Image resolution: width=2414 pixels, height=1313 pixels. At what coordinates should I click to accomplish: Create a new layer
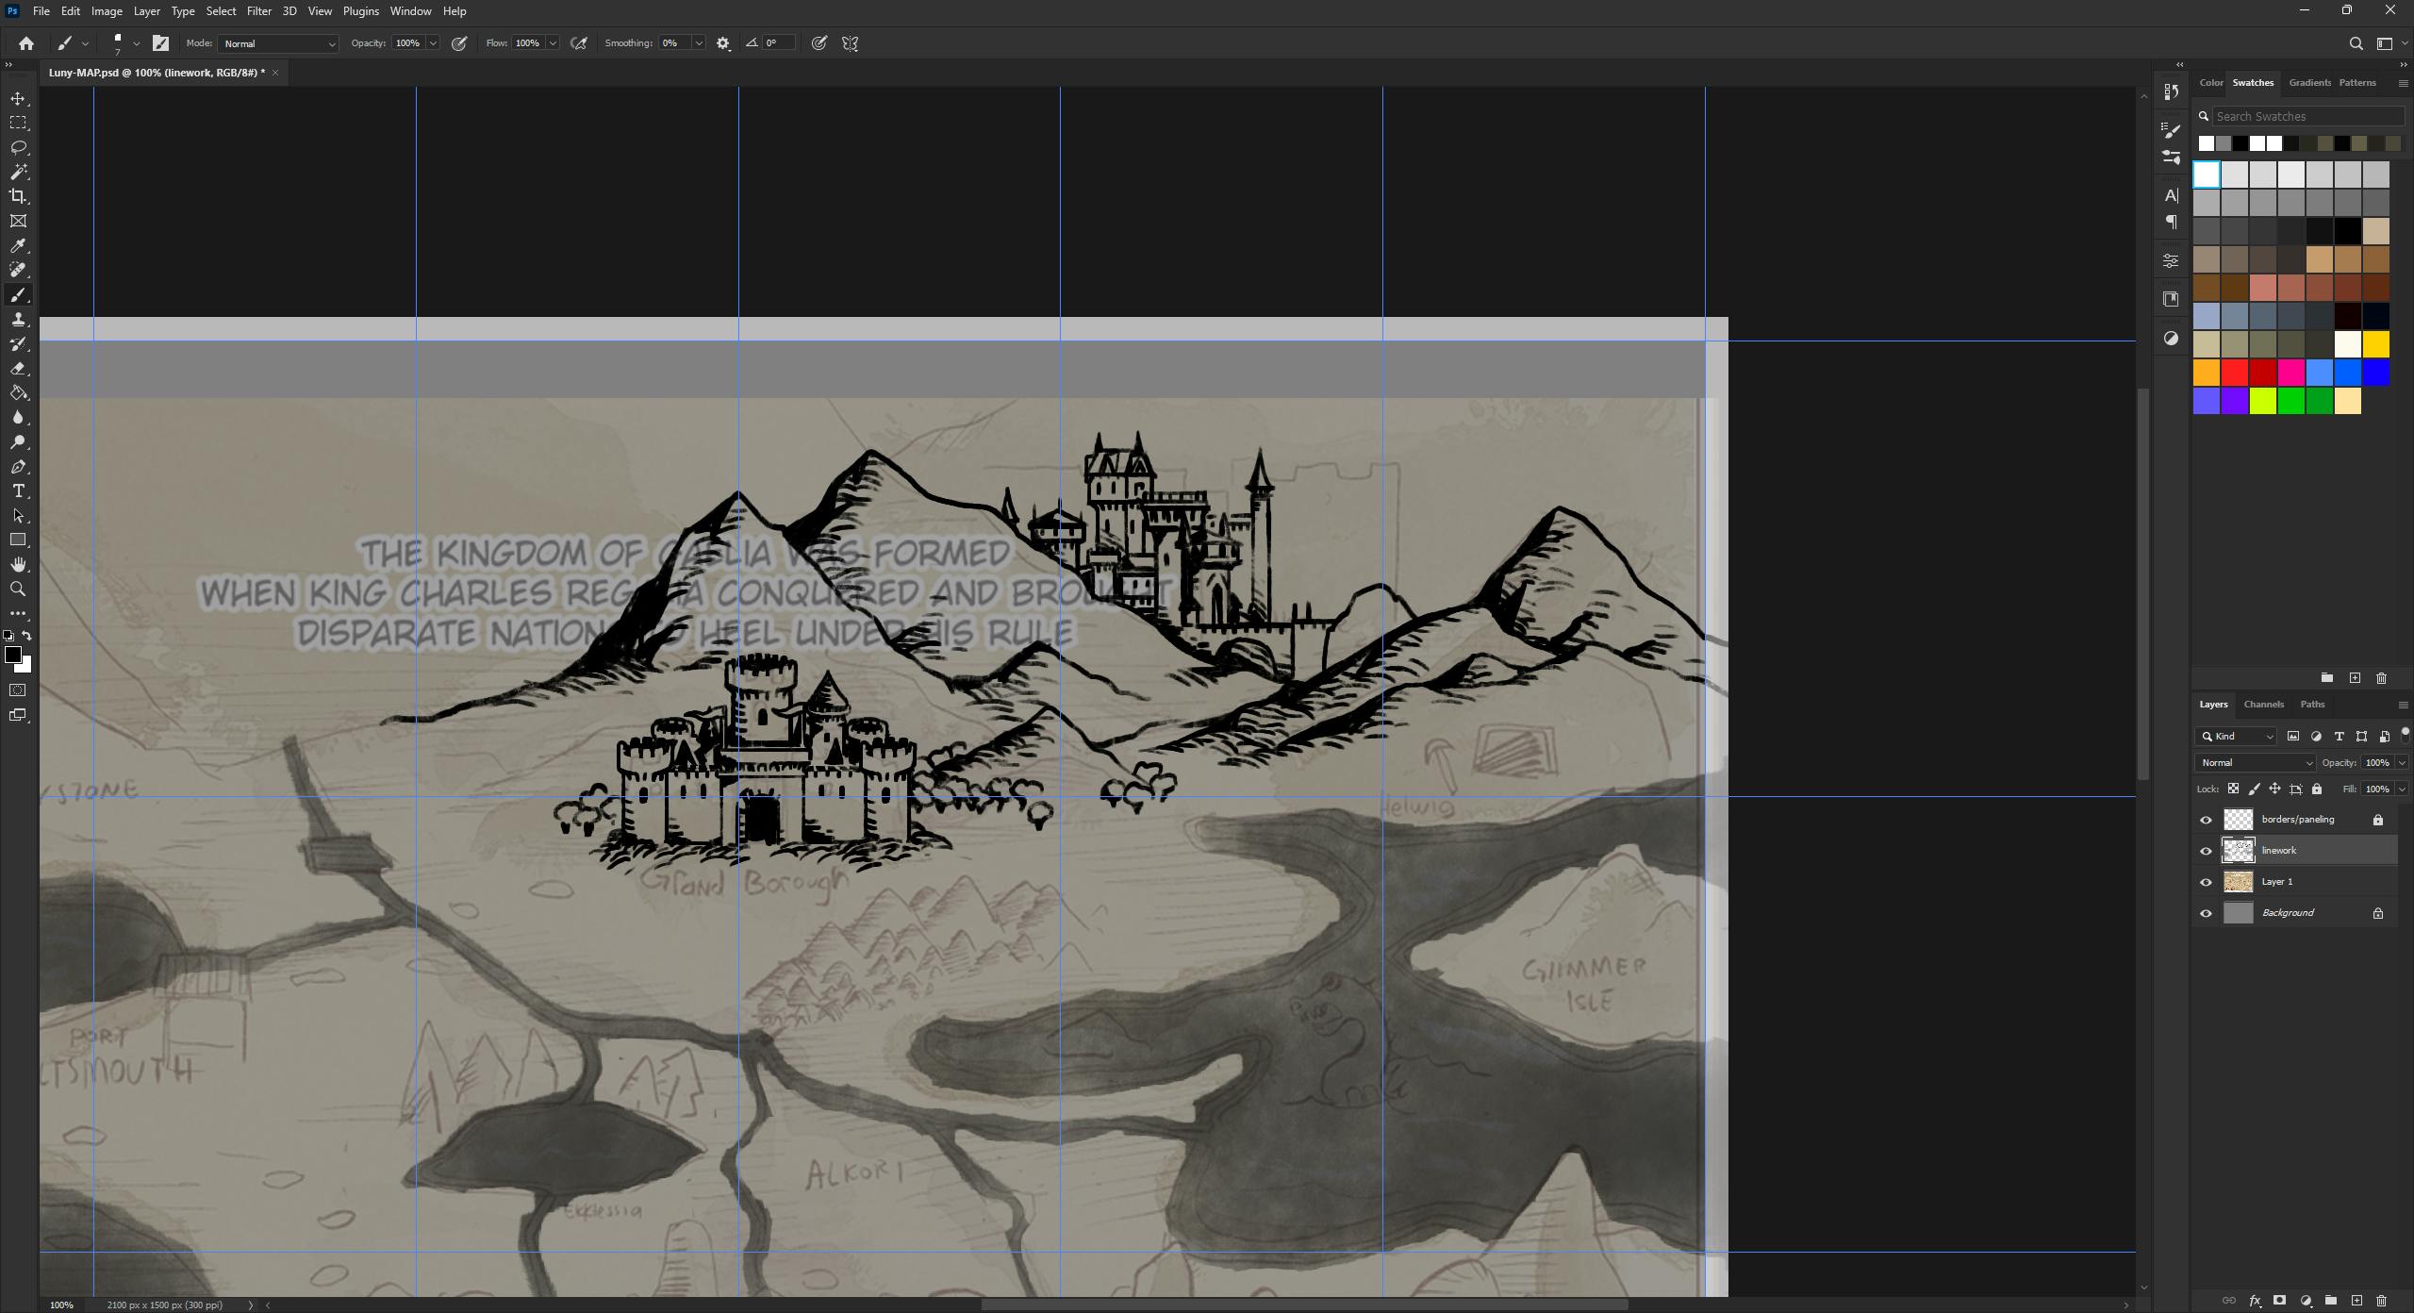(x=2356, y=1301)
